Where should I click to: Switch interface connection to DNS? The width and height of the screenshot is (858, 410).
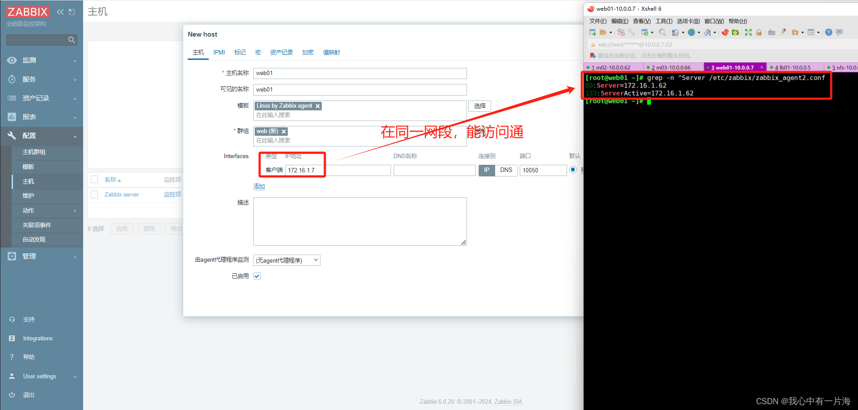(x=506, y=170)
